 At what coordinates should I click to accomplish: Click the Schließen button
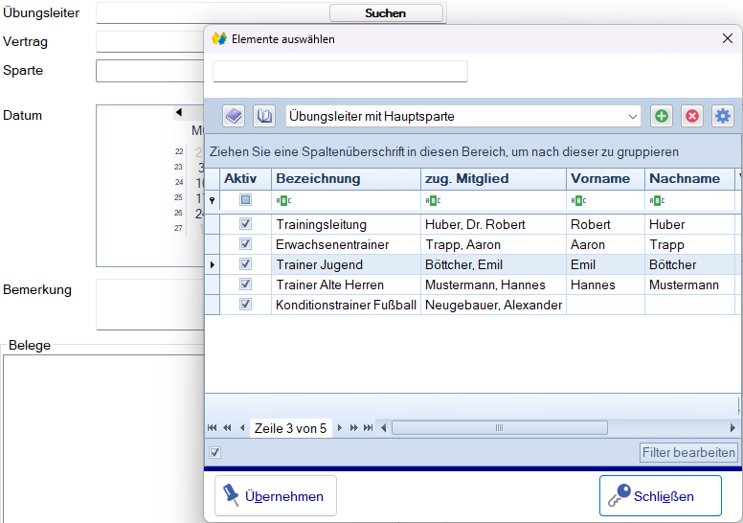[660, 496]
